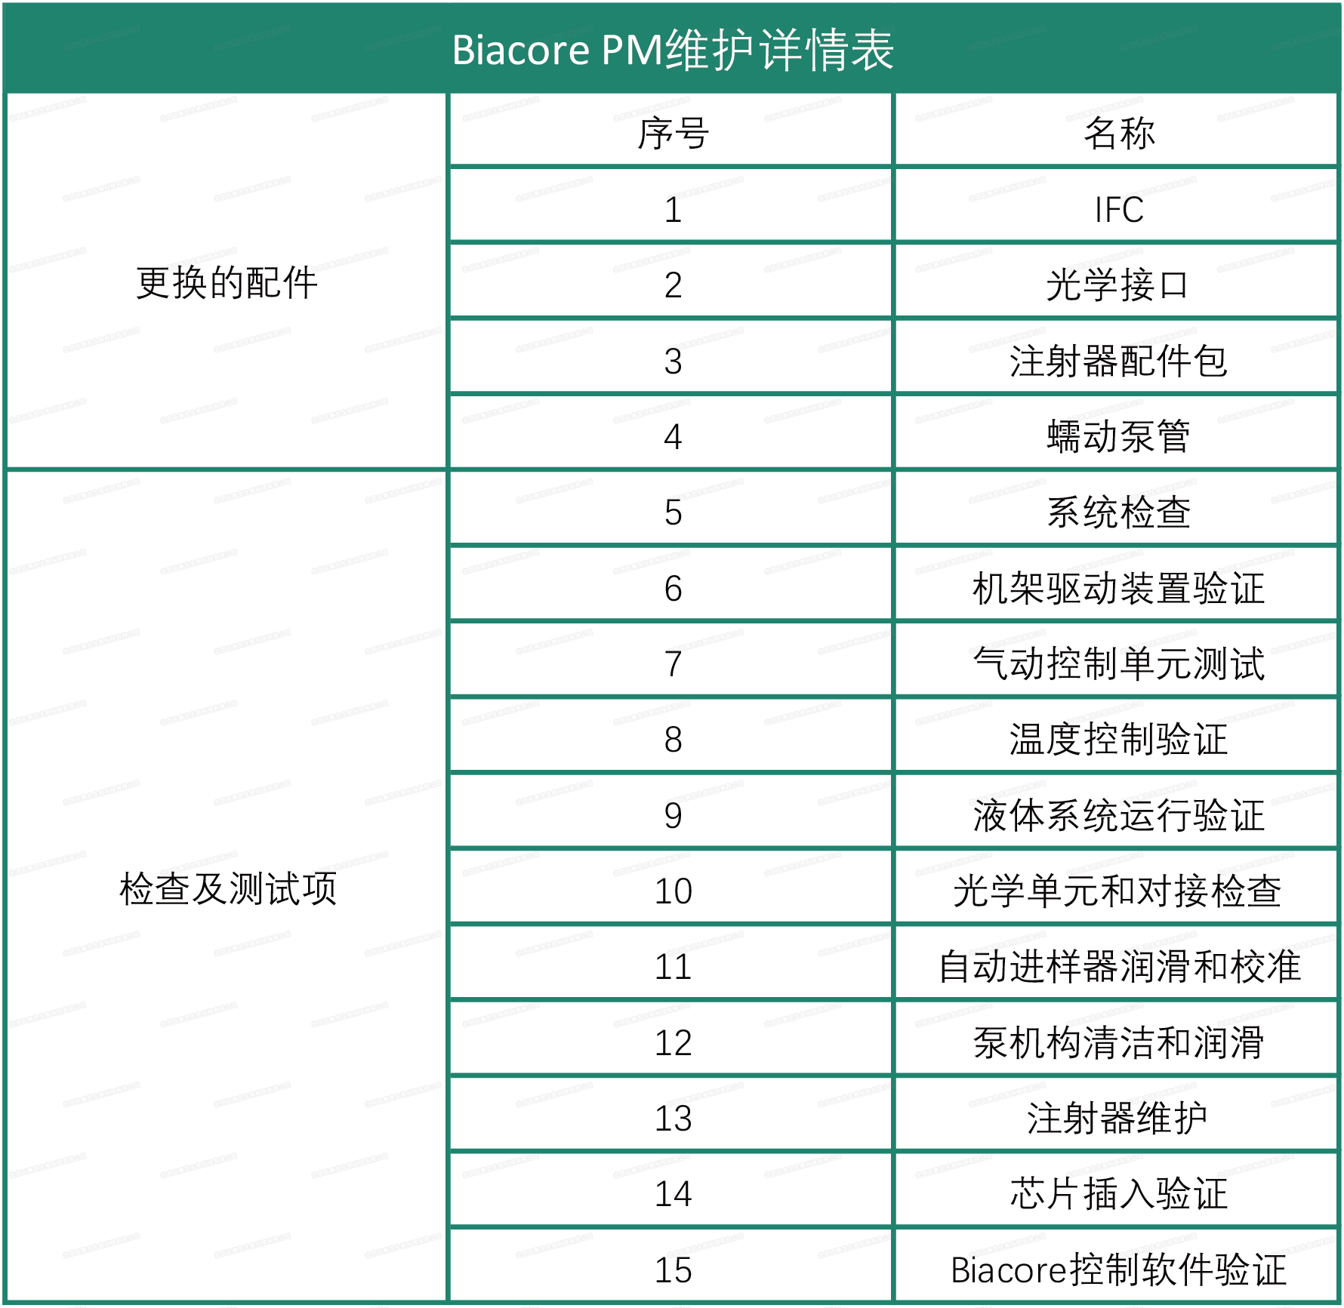Select sequence number 4 of the 蠕动泵管 row

671,432
